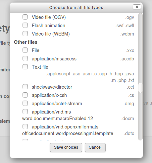
Task: Click the Save choices button
Action: [66, 147]
